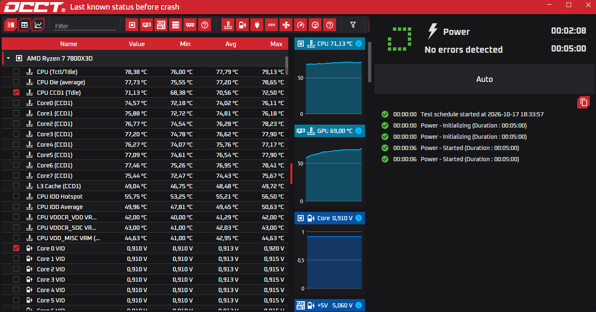Click the graph panel vertical scrollbar
Image resolution: width=596 pixels, height=312 pixels.
pos(370,61)
